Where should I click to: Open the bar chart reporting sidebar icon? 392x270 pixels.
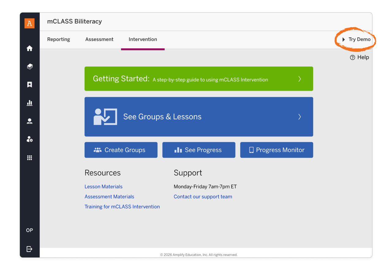pyautogui.click(x=29, y=103)
